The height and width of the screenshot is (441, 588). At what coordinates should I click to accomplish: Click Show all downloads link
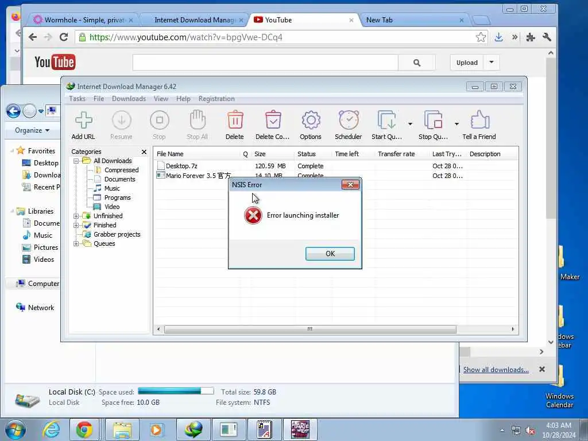(496, 370)
